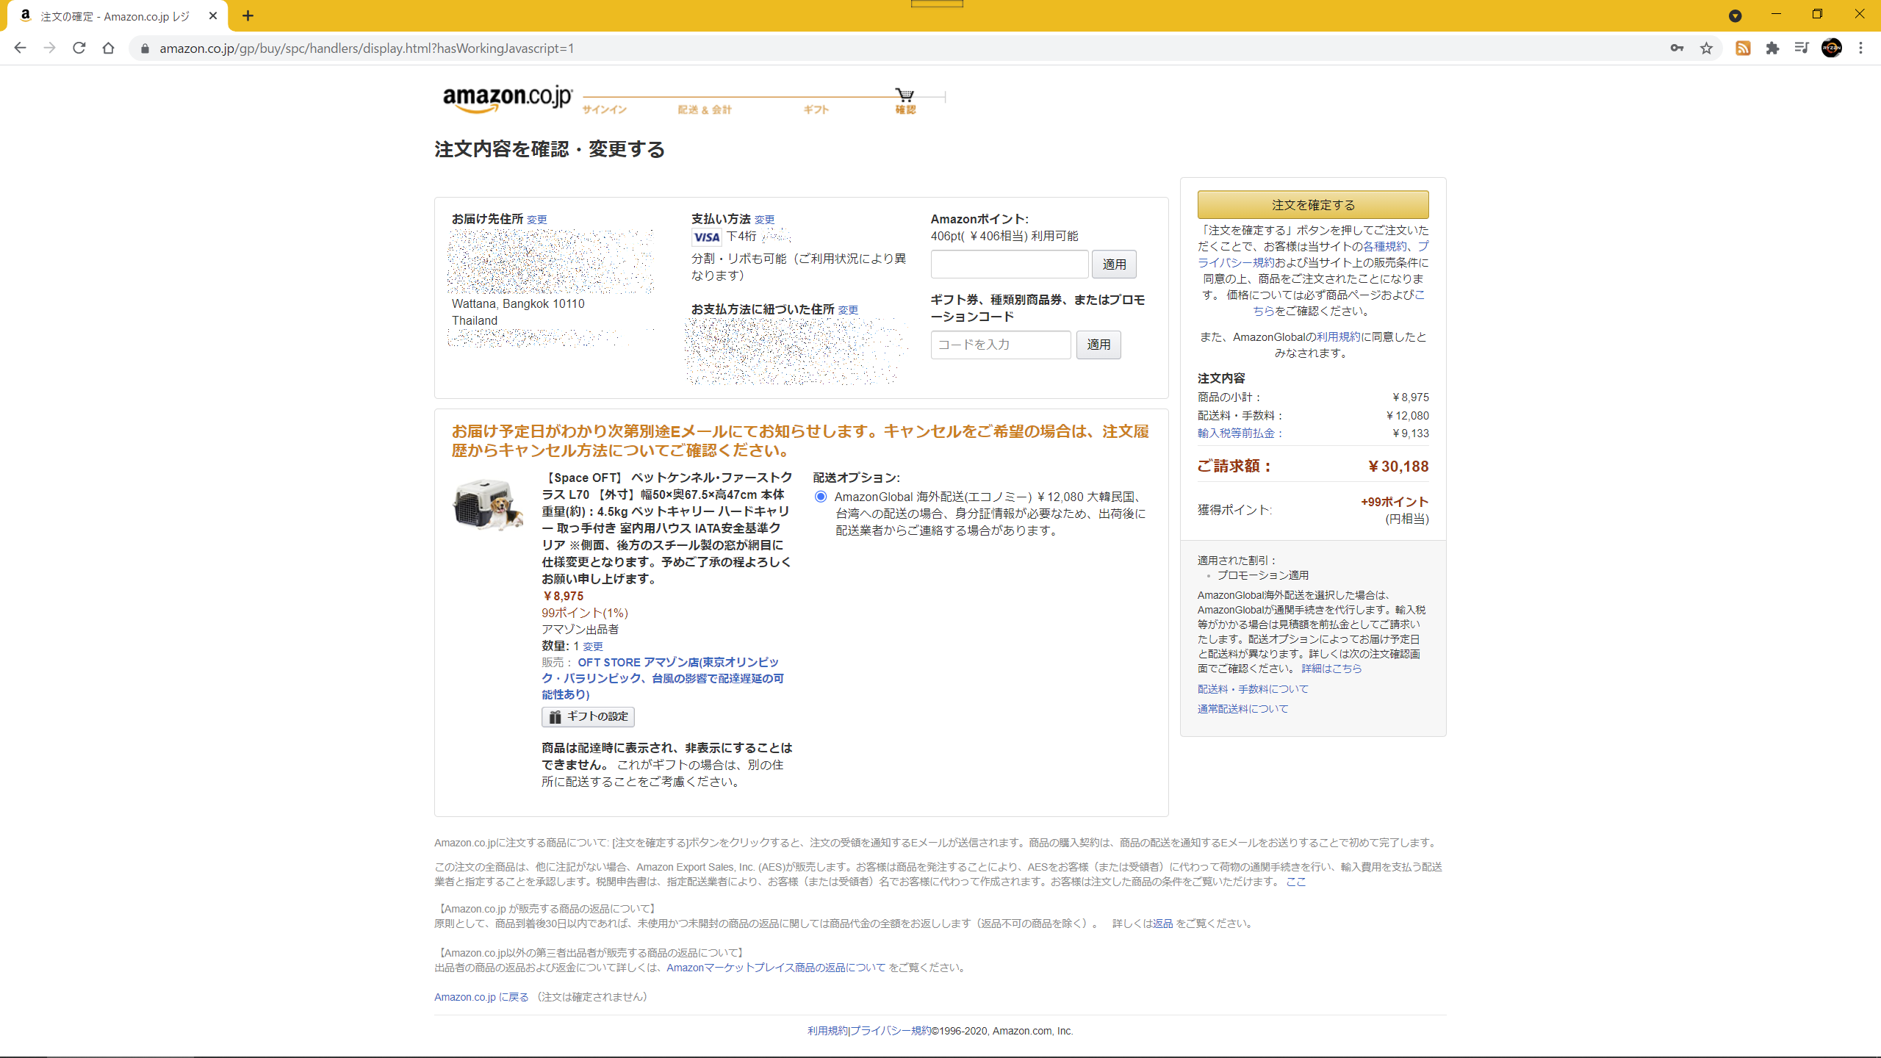This screenshot has height=1058, width=1881.
Task: Click the address bar URL
Action: (x=367, y=48)
